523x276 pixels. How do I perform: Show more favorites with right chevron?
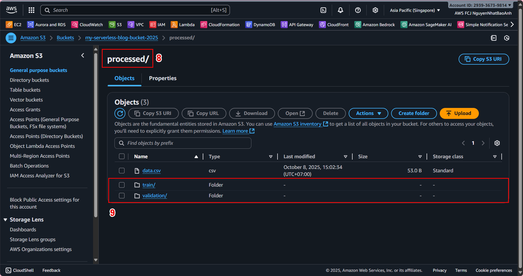[x=512, y=24]
